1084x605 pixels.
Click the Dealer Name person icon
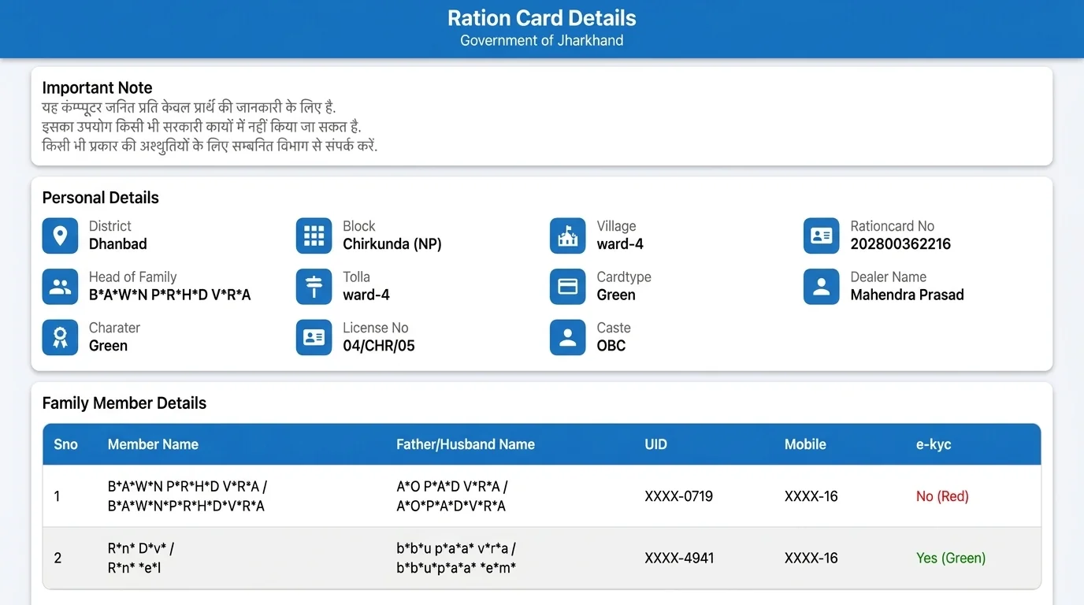(x=821, y=287)
